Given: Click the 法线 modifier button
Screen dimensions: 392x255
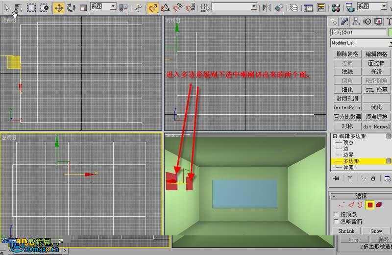Looking at the screenshot, I should [x=347, y=72].
